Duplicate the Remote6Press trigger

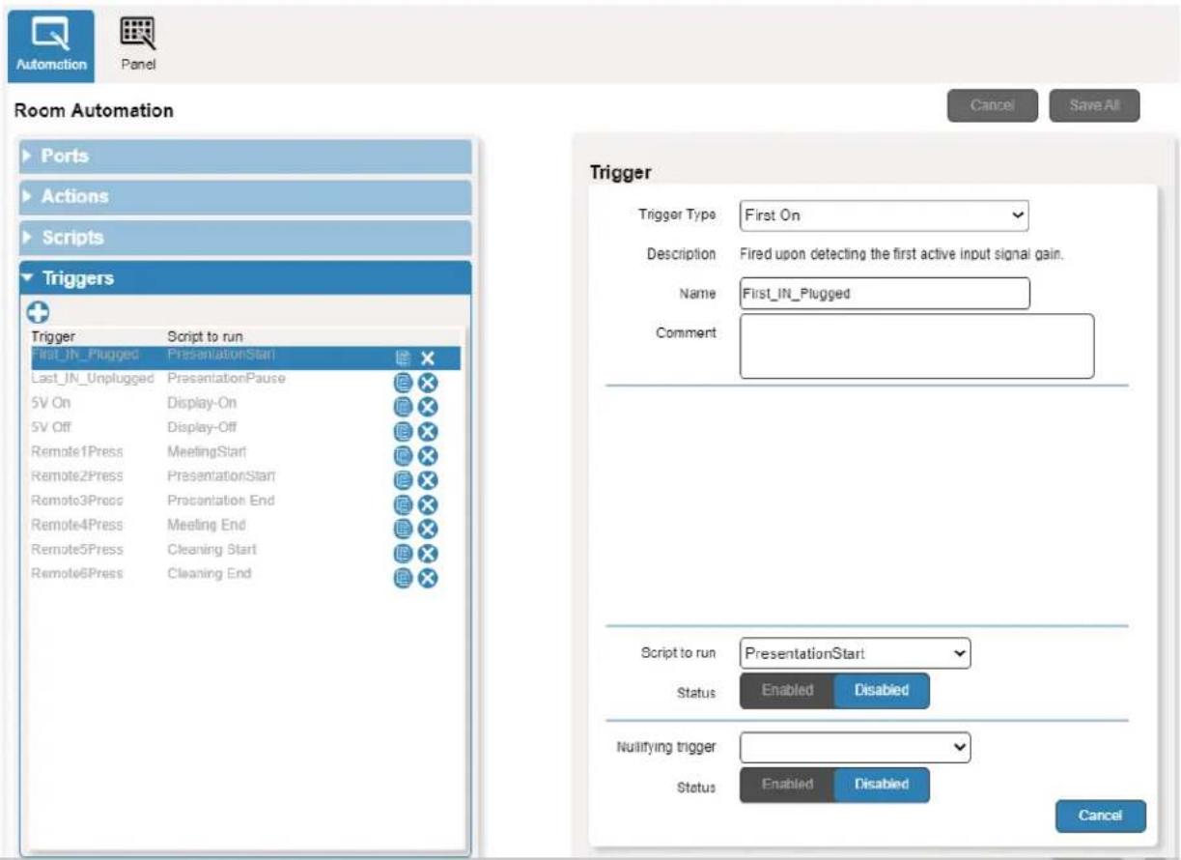coord(403,578)
